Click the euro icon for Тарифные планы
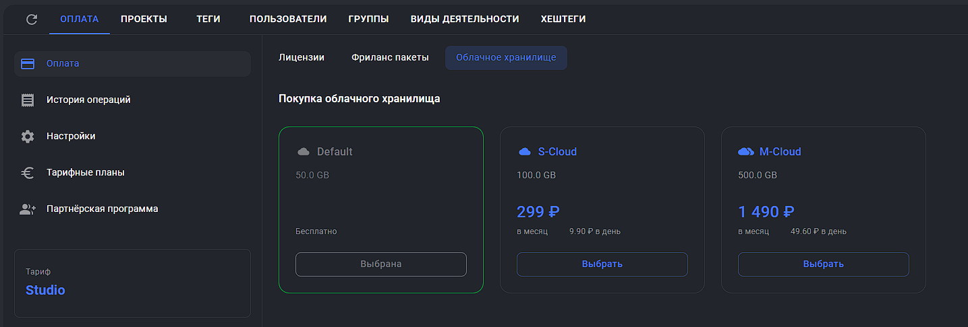 (x=28, y=173)
